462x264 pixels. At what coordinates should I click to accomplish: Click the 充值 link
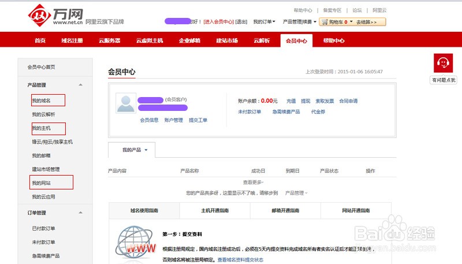[x=291, y=101]
